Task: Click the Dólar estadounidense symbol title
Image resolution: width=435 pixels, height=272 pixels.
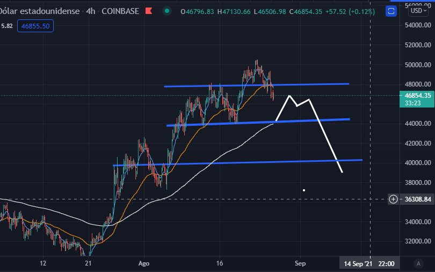Action: (x=40, y=11)
